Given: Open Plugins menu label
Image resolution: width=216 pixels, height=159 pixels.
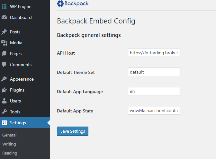Looking at the screenshot, I should (17, 90).
